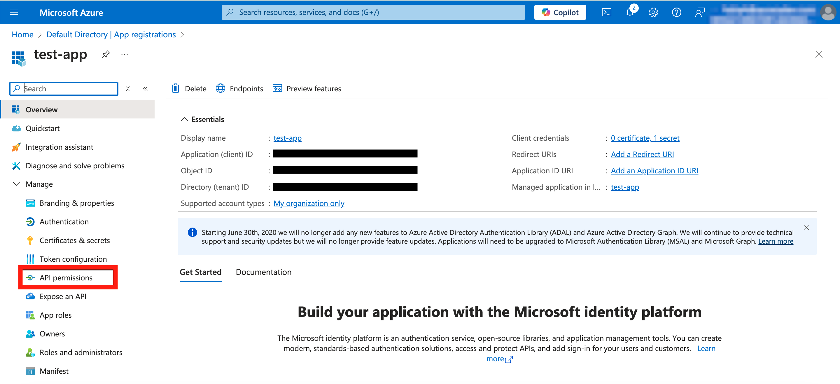The image size is (840, 384).
Task: Click the test-app resource icon
Action: (x=19, y=58)
